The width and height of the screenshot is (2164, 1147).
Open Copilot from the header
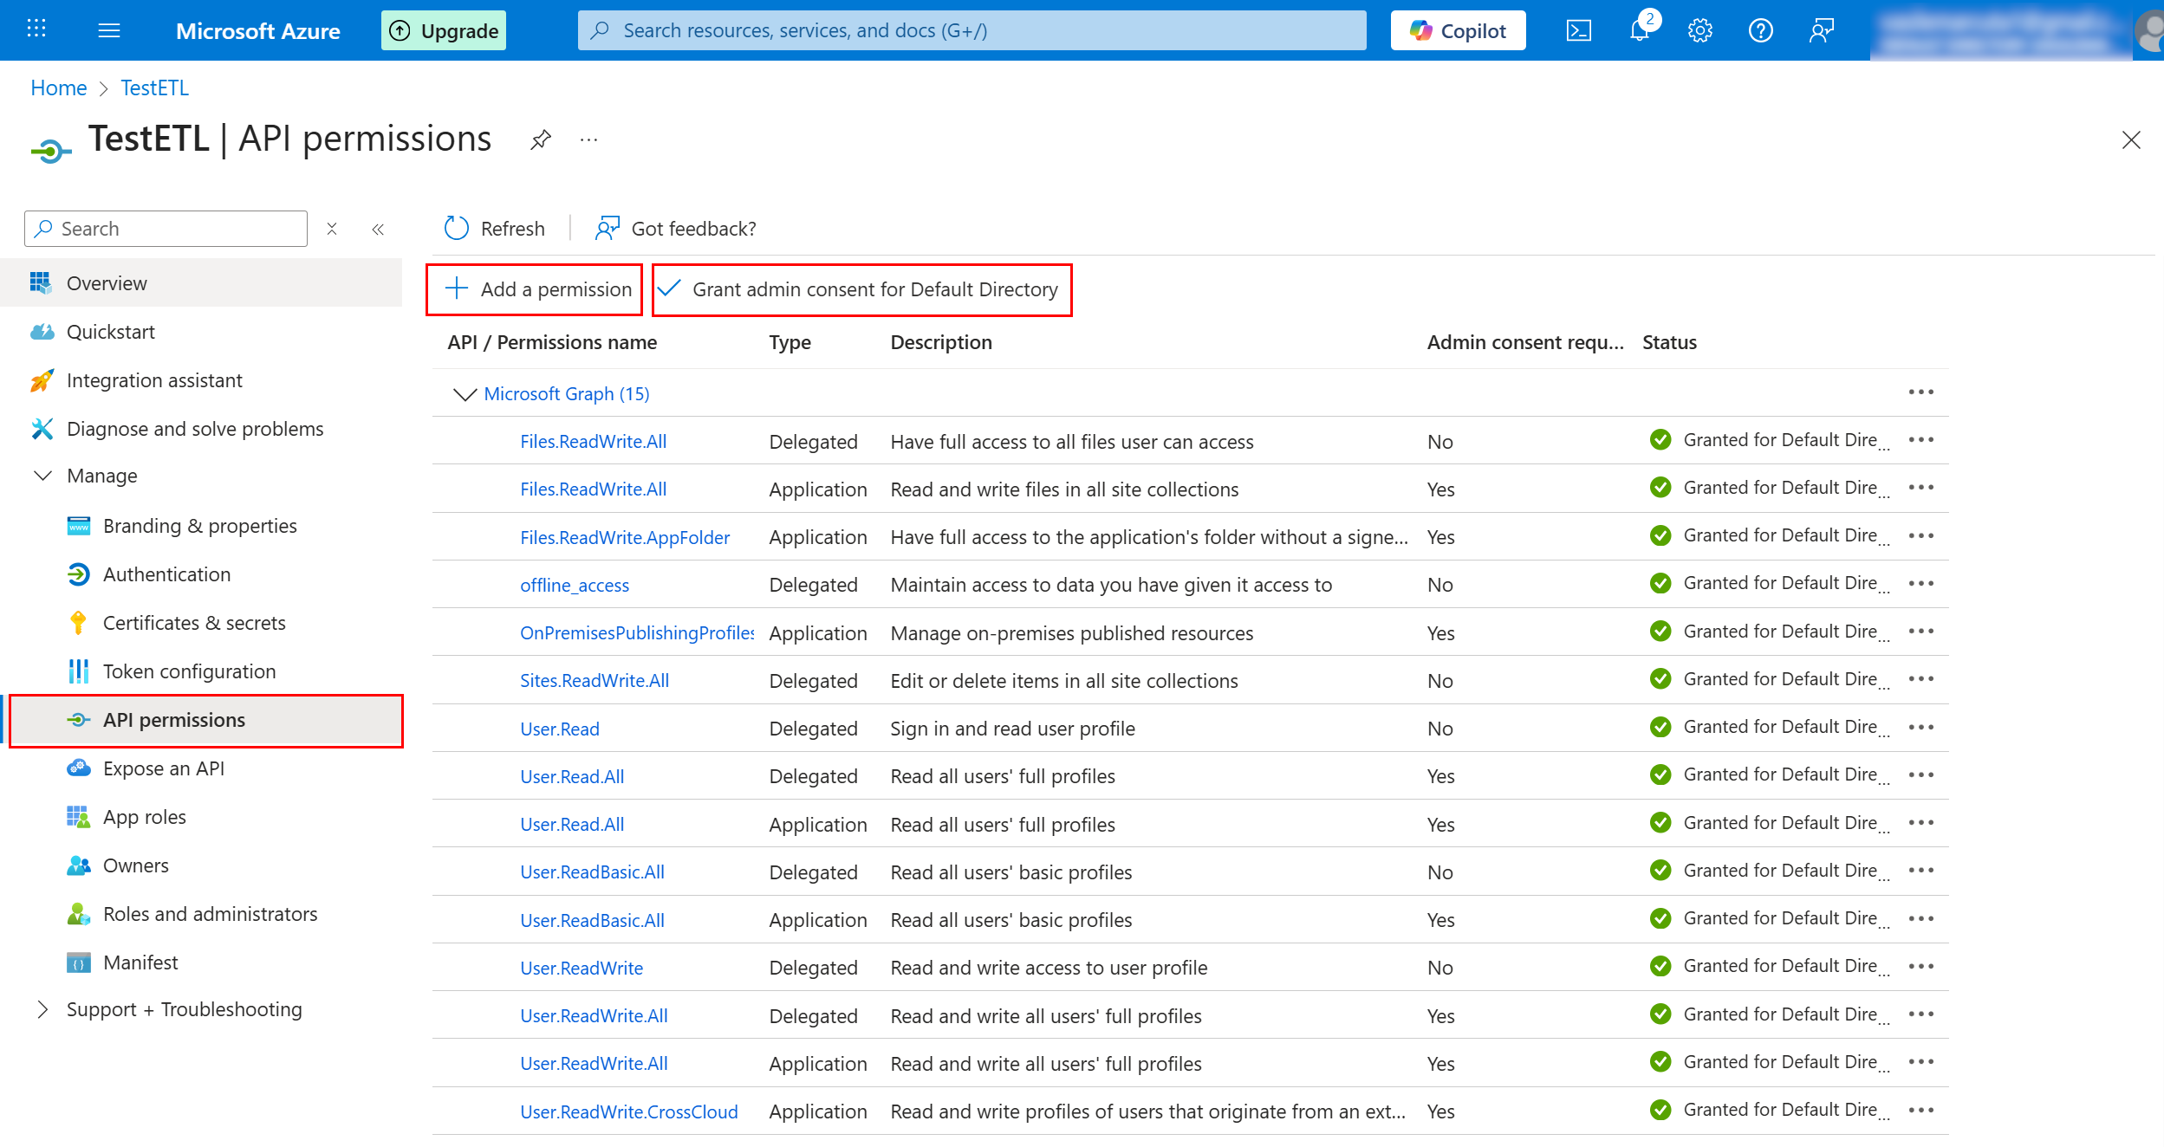pyautogui.click(x=1458, y=31)
